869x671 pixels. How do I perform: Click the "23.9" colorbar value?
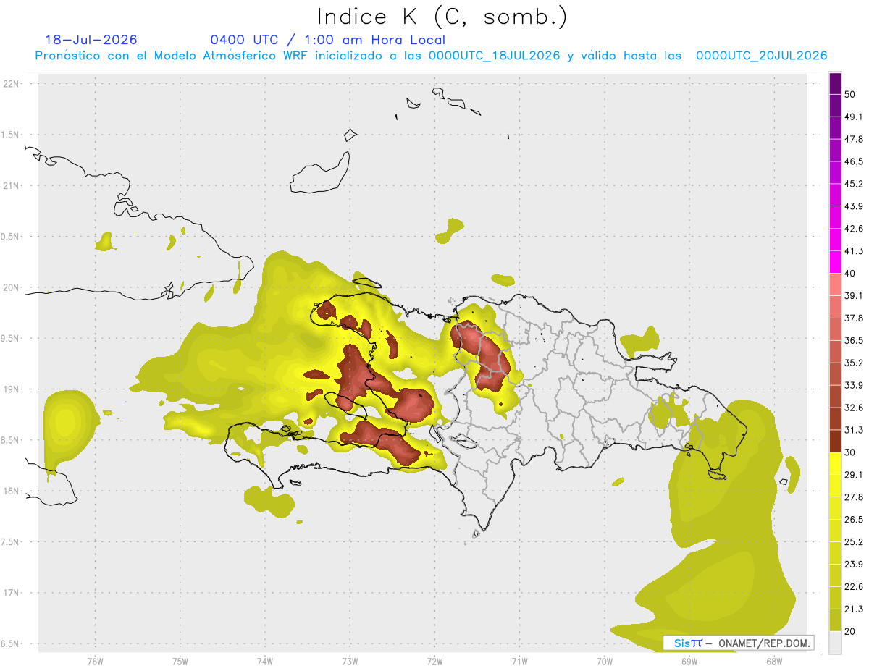tap(854, 565)
